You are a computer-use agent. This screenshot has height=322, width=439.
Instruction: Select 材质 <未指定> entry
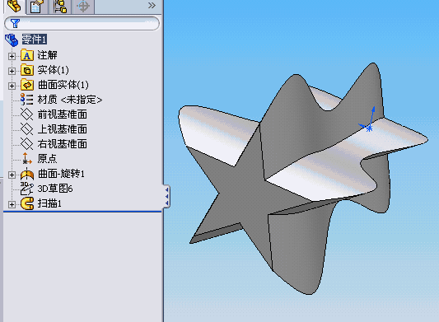point(70,100)
